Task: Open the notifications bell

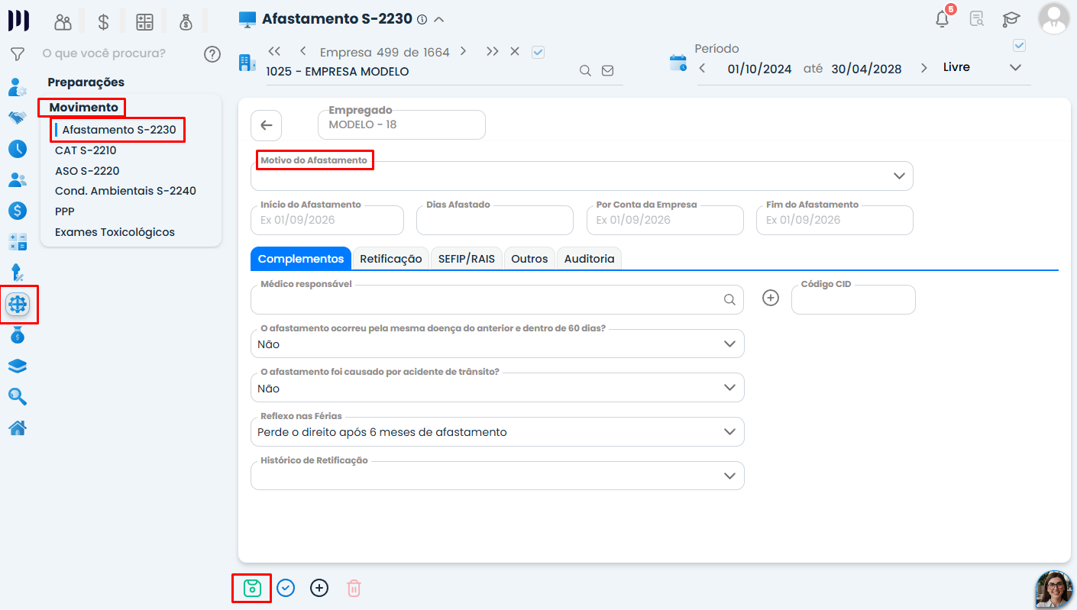Action: click(943, 19)
